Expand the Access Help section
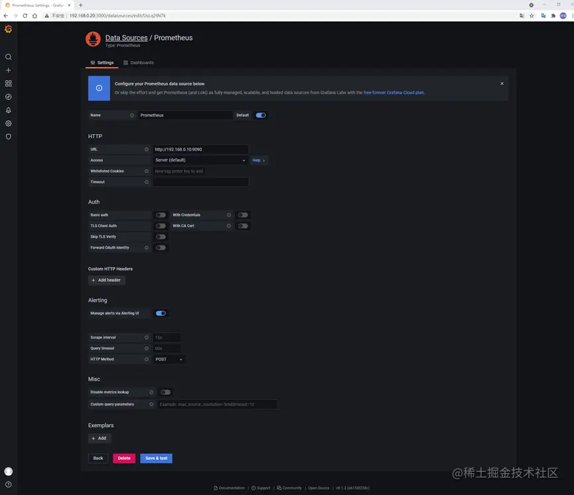574x495 pixels. (258, 161)
